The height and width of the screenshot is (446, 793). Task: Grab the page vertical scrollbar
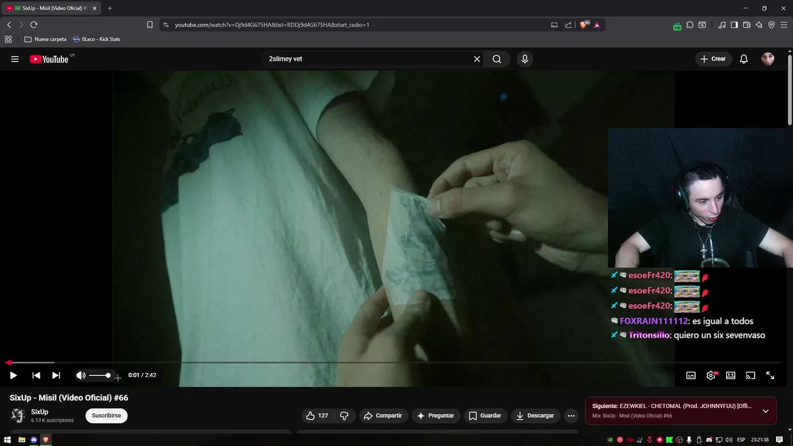[790, 90]
